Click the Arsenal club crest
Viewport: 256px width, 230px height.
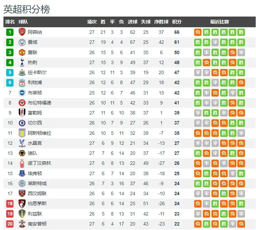(x=22, y=32)
